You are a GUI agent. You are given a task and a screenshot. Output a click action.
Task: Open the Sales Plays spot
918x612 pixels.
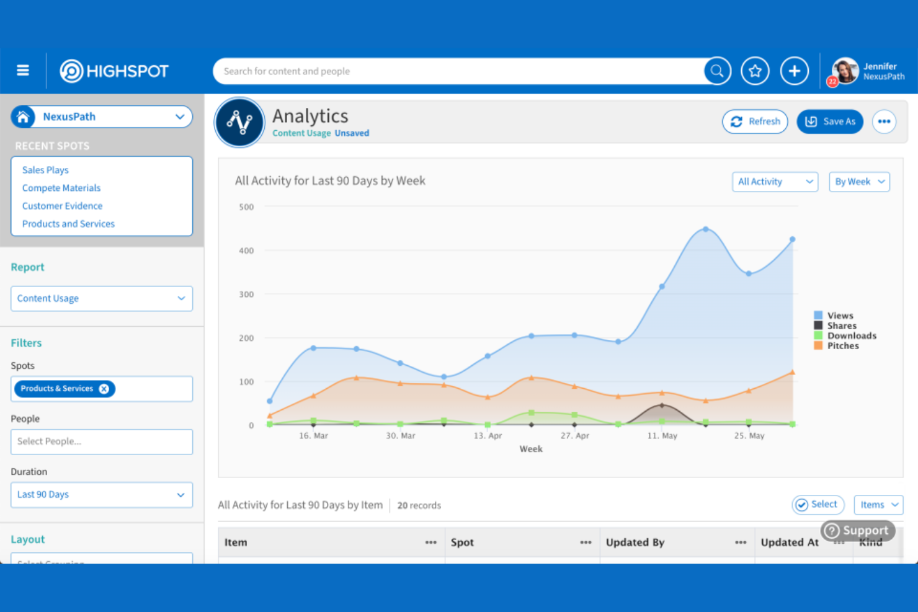click(45, 169)
